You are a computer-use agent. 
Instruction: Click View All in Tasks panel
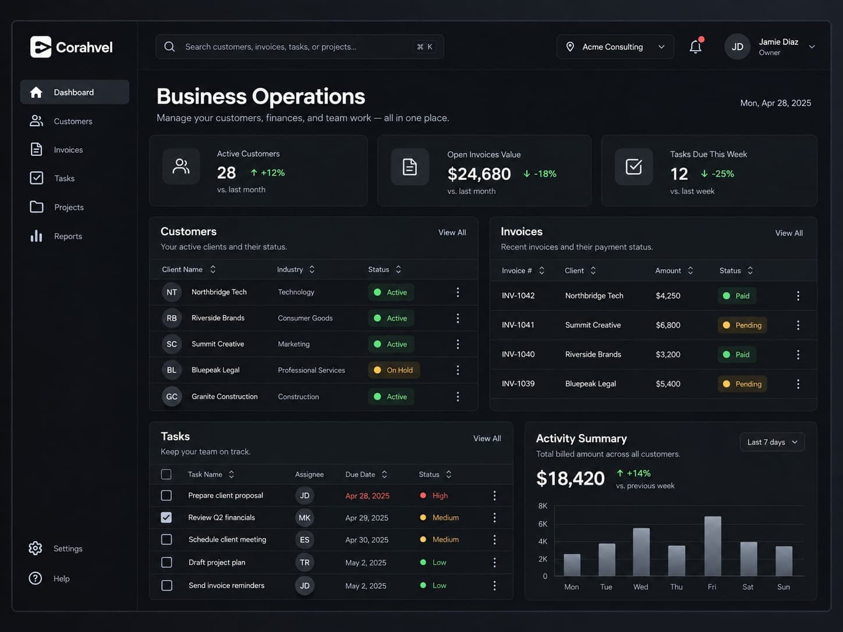click(x=487, y=438)
